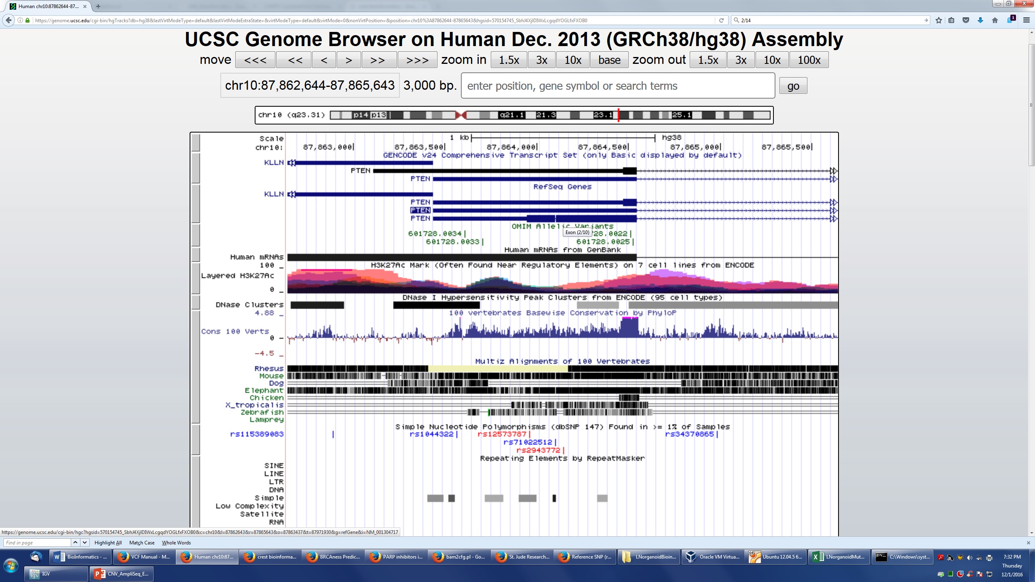Zoom out 100x

click(809, 60)
